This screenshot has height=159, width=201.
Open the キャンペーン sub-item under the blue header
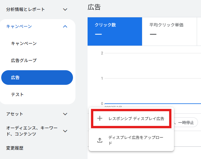tap(24, 43)
